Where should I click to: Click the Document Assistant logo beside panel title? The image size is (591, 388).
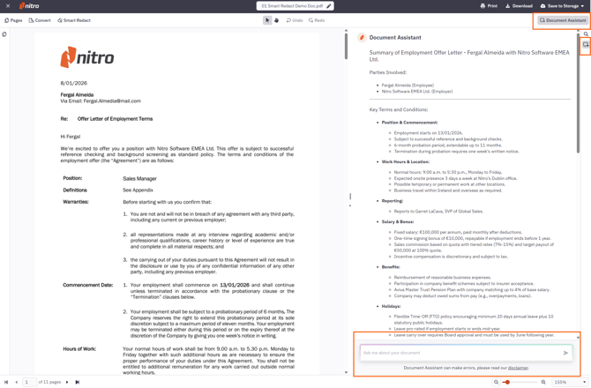coord(362,37)
